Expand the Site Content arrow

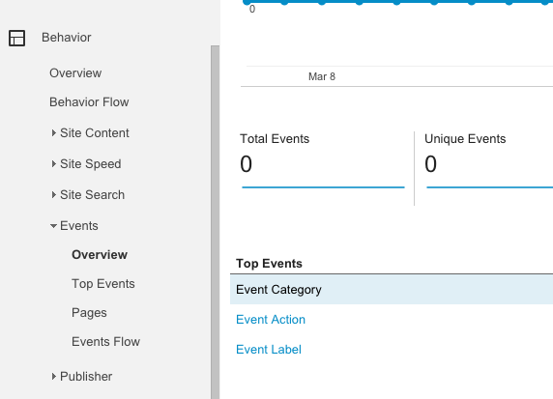click(x=53, y=133)
